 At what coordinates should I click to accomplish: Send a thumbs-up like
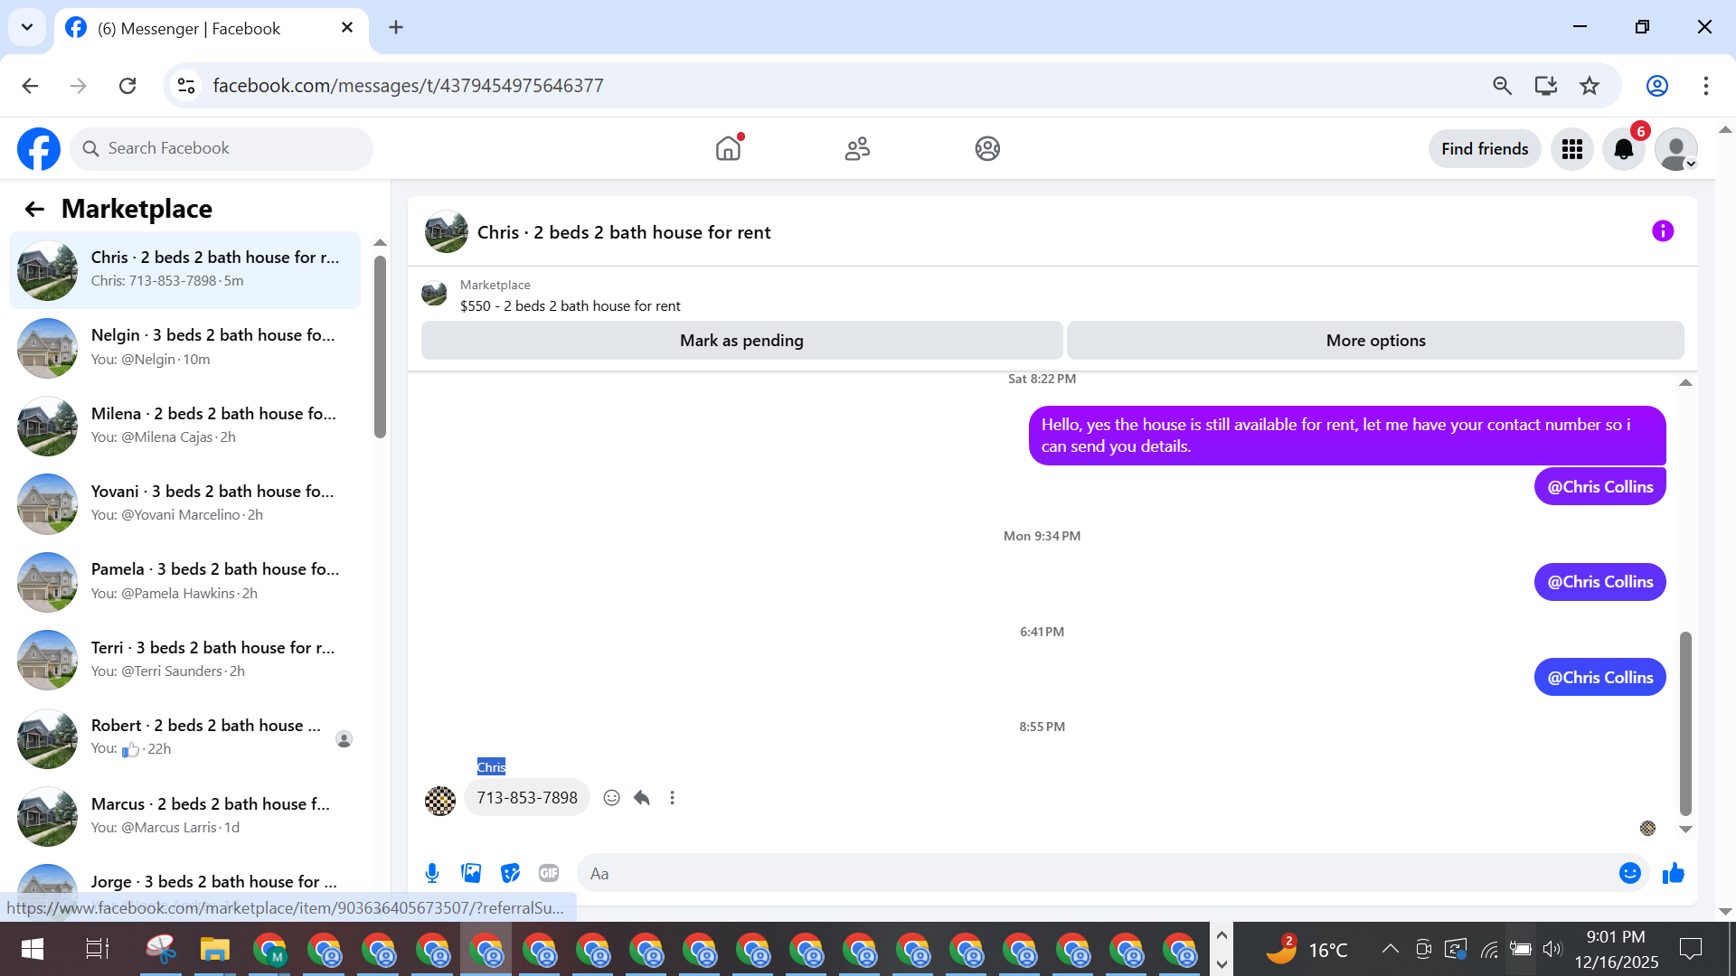1674,873
